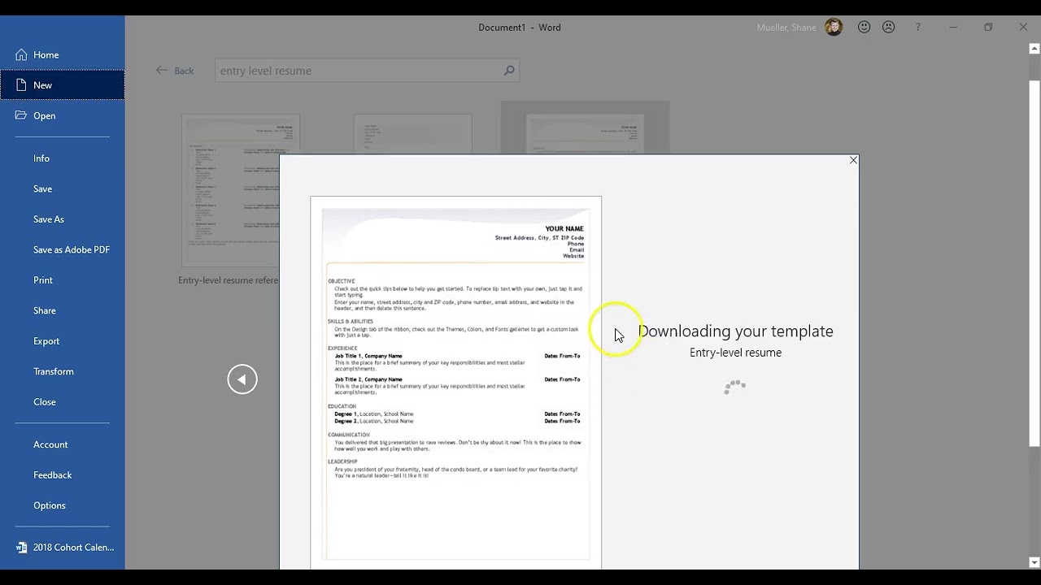Click the second template thumbnail behind dialog
Viewport: 1041px width, 585px height.
point(412,134)
